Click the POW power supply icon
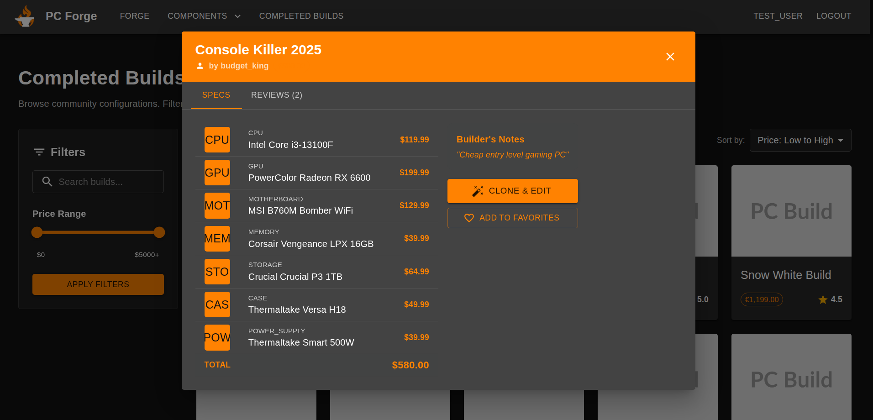The image size is (873, 420). (x=217, y=337)
